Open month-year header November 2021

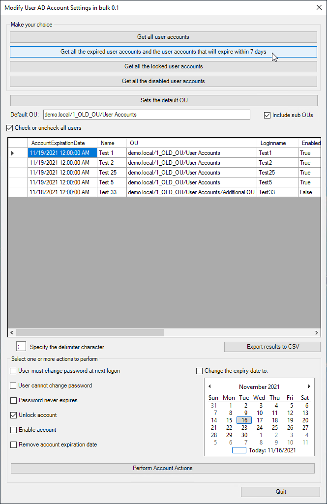[259, 387]
